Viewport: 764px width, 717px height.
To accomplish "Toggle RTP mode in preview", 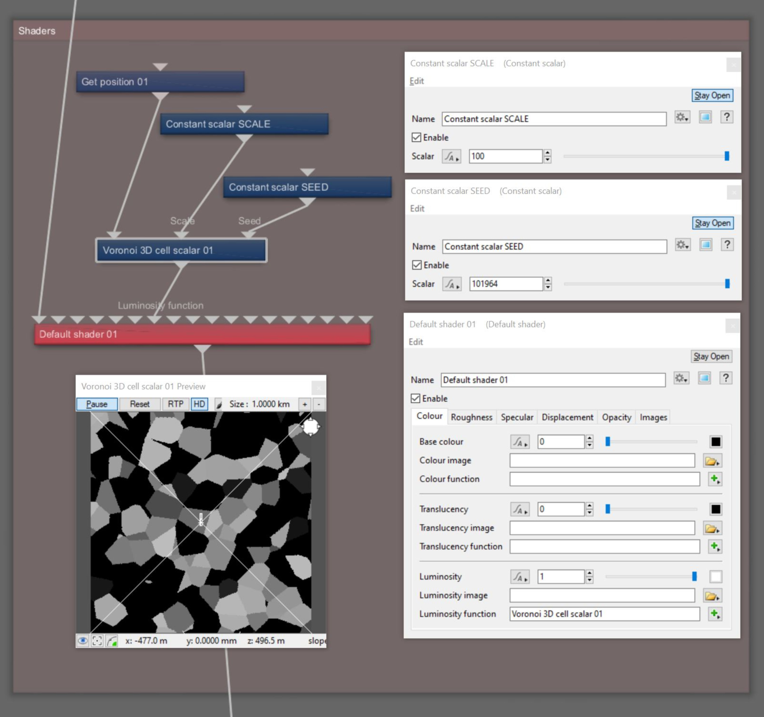I will click(x=175, y=404).
